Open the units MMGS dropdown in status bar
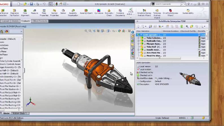224x126 pixels. point(188,118)
